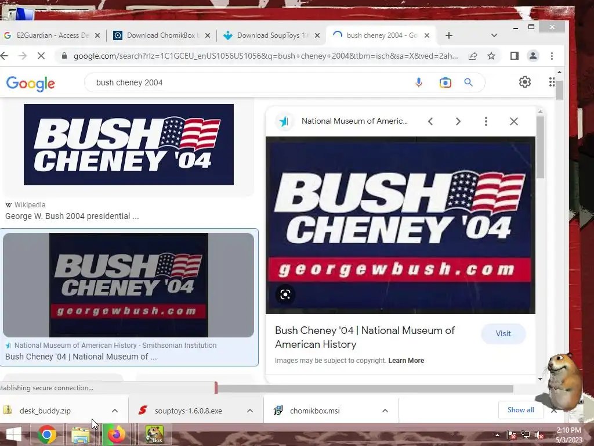594x446 pixels.
Task: Open Chrome from the taskbar
Action: pos(47,434)
